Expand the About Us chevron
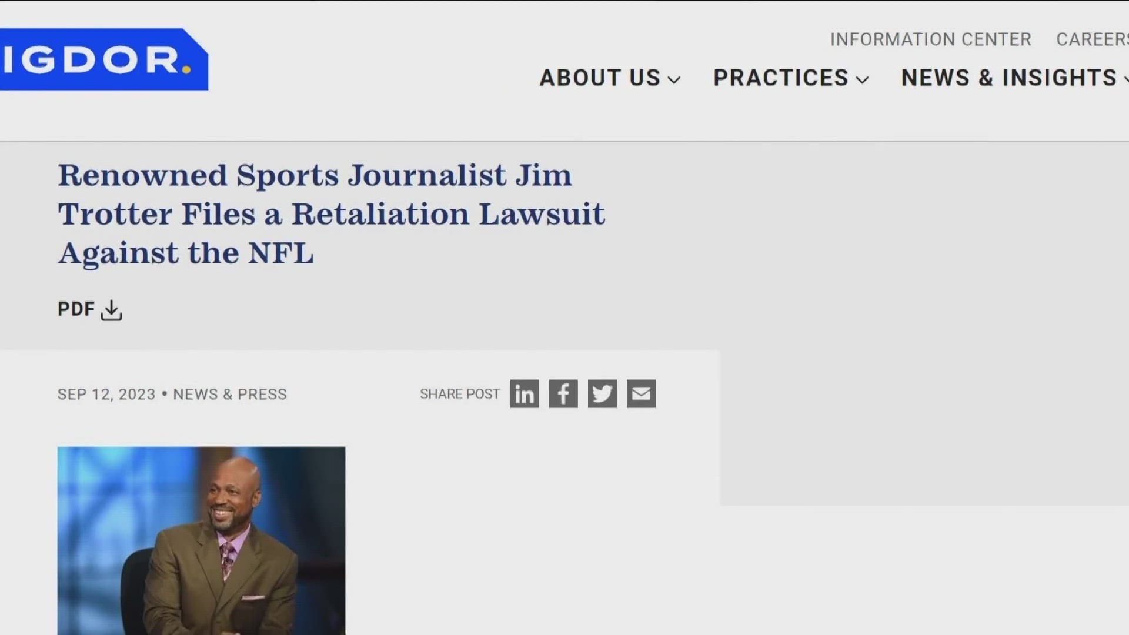The width and height of the screenshot is (1129, 635). [674, 79]
